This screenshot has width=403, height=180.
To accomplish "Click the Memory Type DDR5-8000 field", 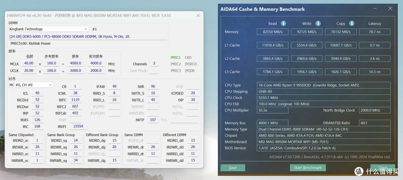I will click(324, 129).
